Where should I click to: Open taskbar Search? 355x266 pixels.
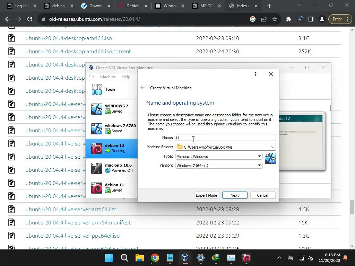pos(124,258)
